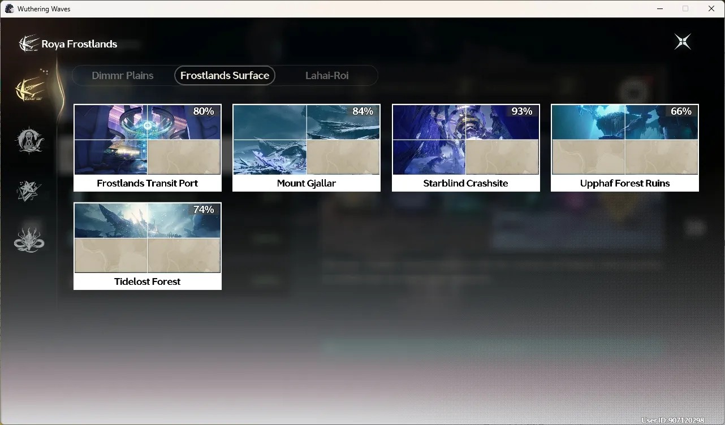Open the Mount Gjallar area thumbnail
725x425 pixels.
[x=307, y=140]
